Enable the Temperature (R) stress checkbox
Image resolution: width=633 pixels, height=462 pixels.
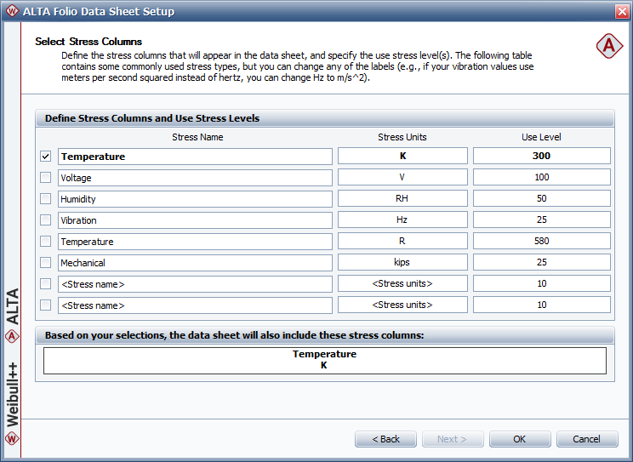click(x=46, y=242)
